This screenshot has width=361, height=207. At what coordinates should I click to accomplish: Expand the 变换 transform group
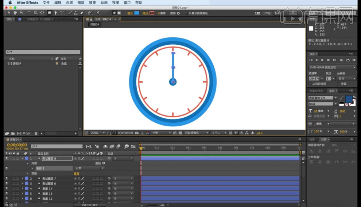(x=27, y=174)
